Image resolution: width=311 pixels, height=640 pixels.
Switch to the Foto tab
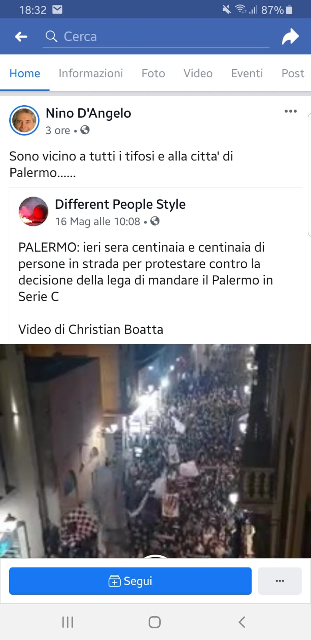click(153, 73)
